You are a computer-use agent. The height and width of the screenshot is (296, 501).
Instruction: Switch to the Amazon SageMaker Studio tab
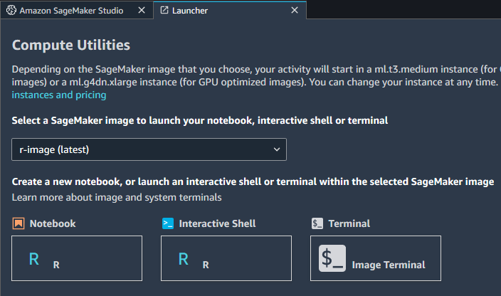tap(70, 11)
